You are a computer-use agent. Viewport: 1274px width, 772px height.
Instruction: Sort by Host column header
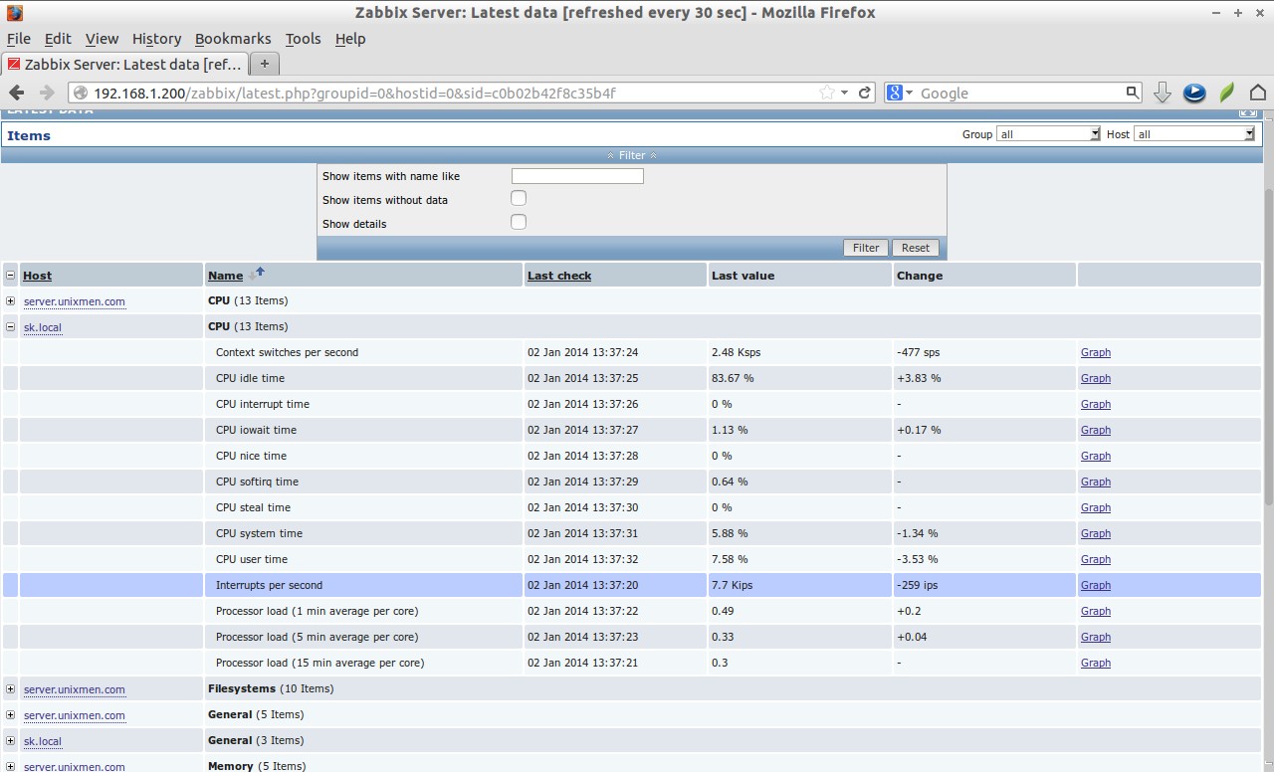click(37, 276)
